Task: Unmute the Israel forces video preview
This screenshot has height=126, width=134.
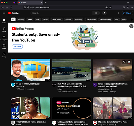Action: (x=124, y=62)
